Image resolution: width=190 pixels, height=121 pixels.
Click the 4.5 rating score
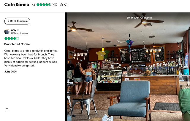click(x=34, y=5)
